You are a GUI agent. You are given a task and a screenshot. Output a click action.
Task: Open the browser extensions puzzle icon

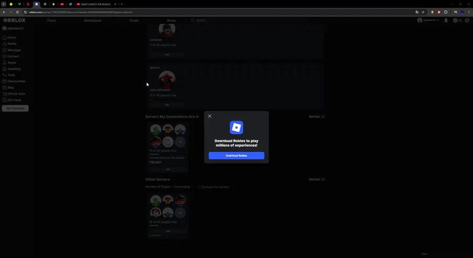446,12
